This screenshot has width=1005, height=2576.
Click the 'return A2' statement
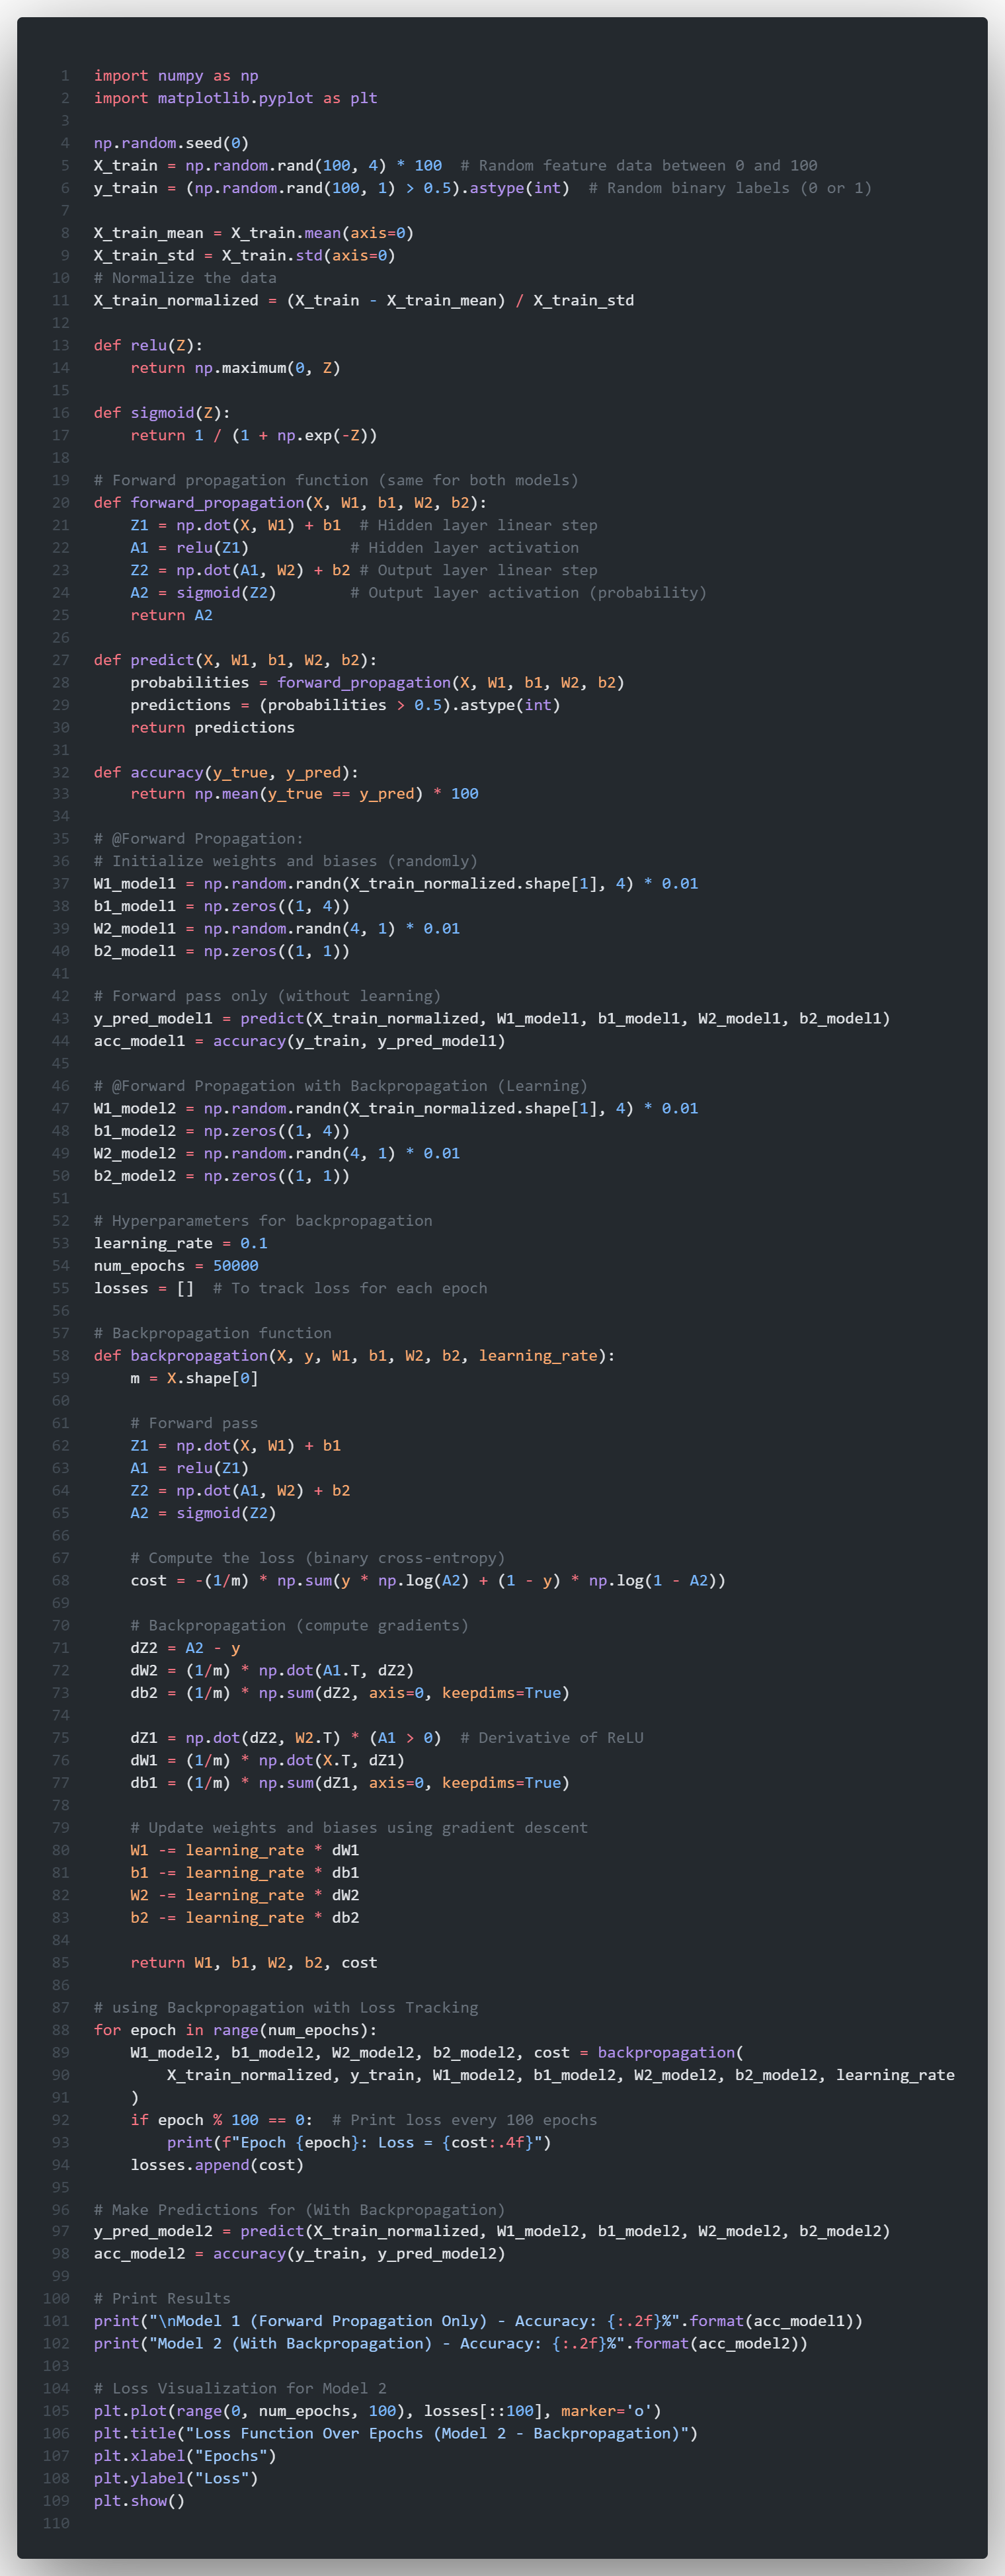click(171, 615)
